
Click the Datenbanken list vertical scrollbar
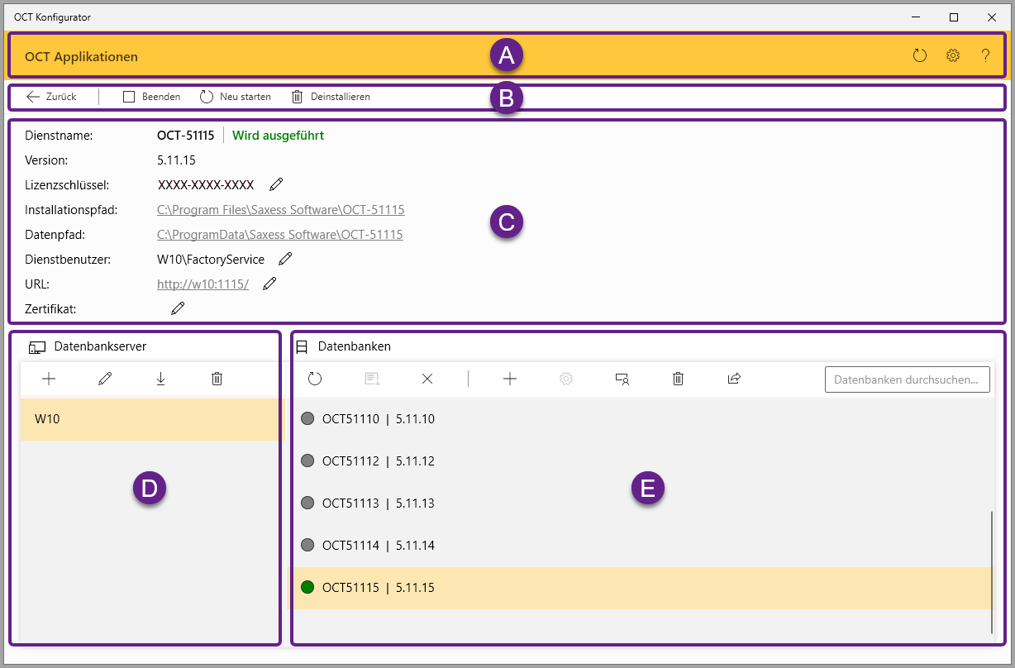[992, 570]
